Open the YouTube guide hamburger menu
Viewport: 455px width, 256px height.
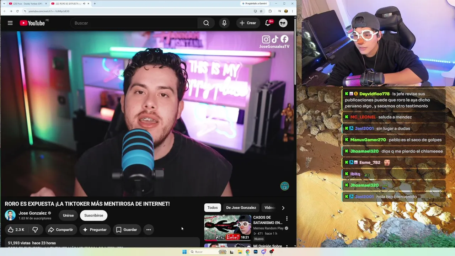[x=10, y=23]
